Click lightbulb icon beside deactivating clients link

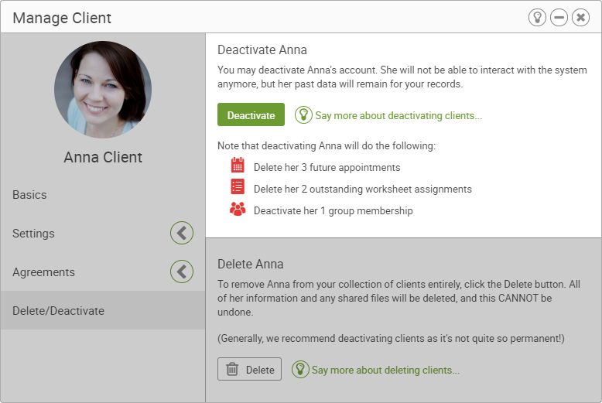click(303, 114)
